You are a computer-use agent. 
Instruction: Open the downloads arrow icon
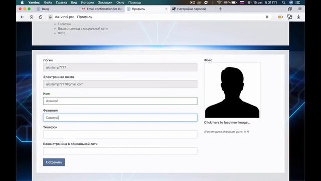(x=299, y=17)
